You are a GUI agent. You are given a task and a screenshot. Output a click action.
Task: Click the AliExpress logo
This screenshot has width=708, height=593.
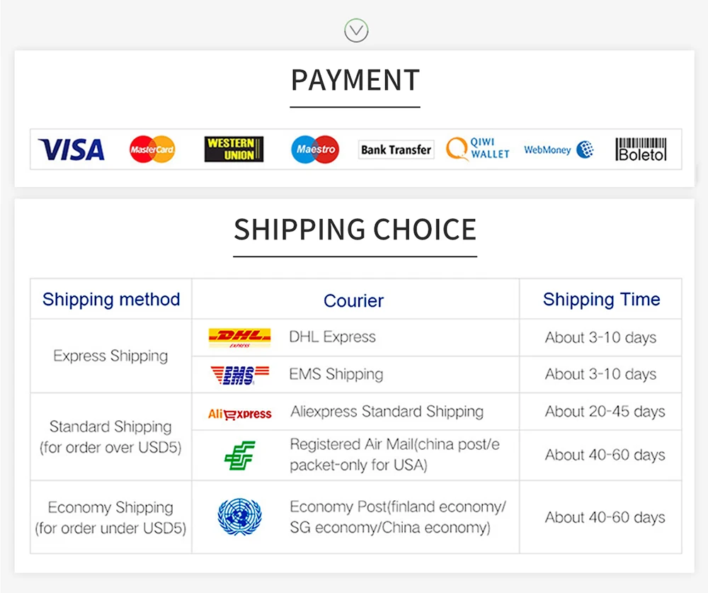239,414
